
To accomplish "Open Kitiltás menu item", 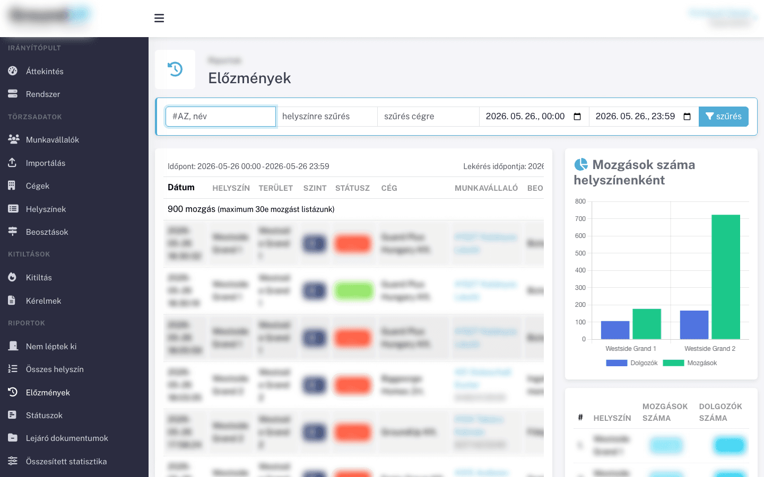I will click(x=39, y=277).
